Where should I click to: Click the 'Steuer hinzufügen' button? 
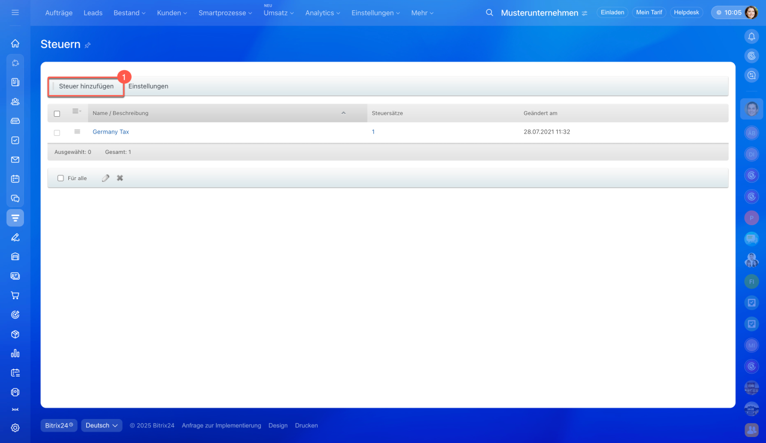point(86,86)
